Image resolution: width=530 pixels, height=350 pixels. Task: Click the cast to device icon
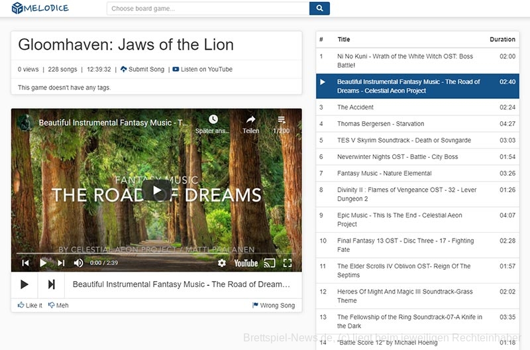point(269,263)
